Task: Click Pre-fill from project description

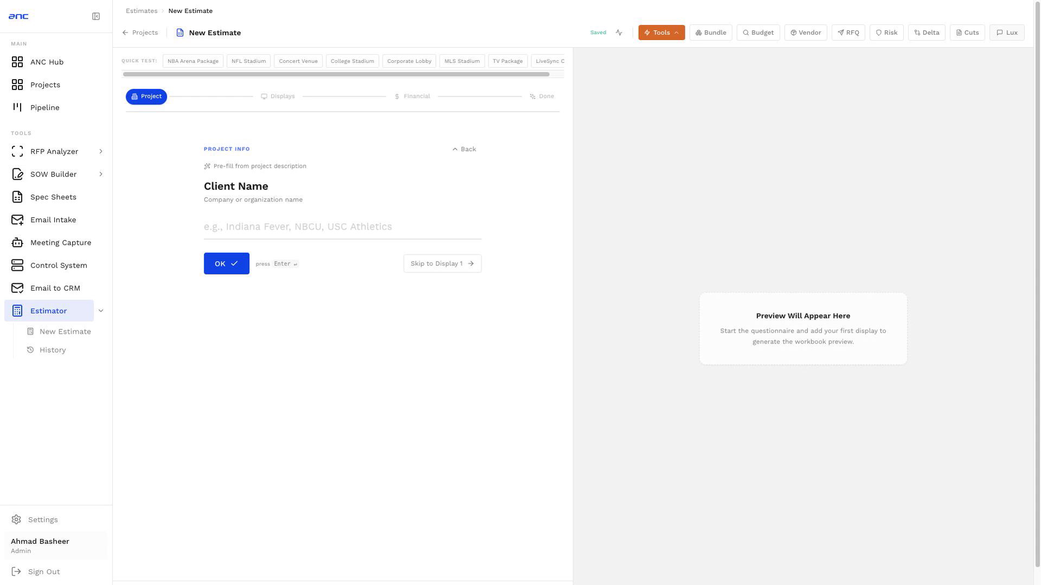Action: 255,166
